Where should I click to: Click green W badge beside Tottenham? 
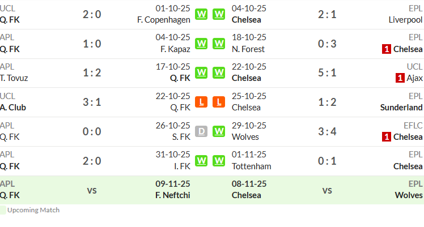[219, 161]
